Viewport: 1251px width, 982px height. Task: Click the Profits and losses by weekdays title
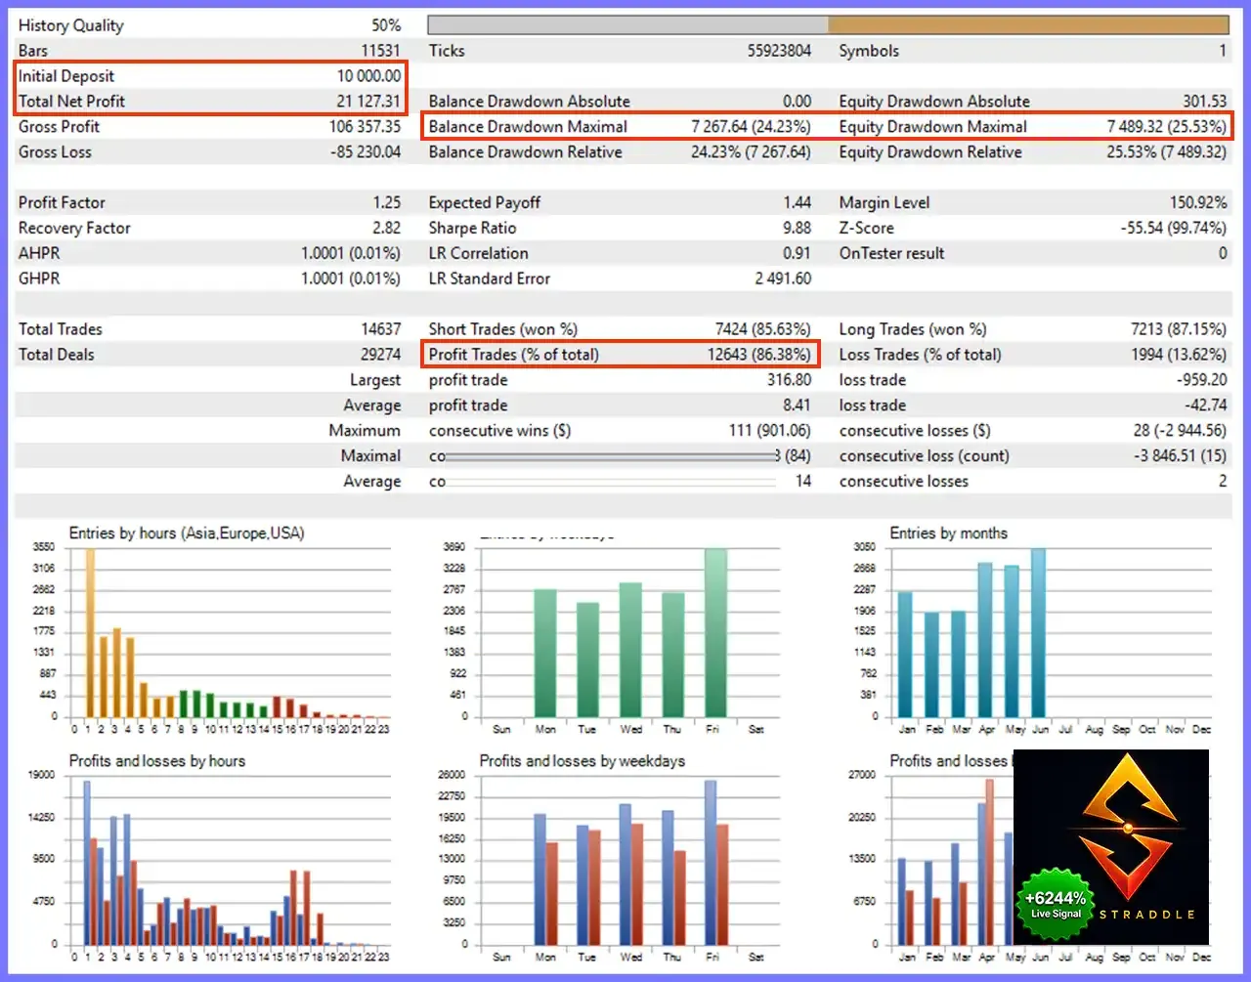[582, 762]
